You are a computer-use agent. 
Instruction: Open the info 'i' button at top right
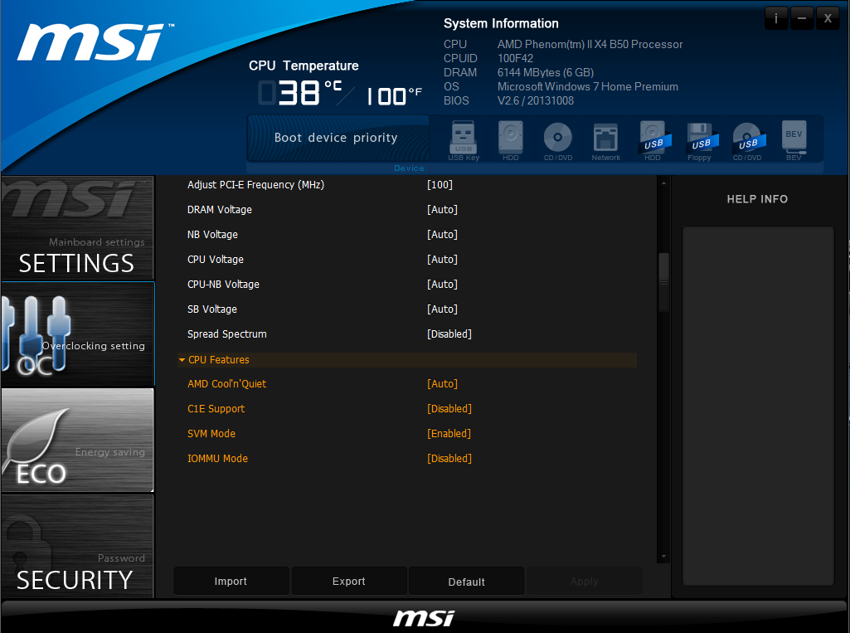(x=776, y=18)
